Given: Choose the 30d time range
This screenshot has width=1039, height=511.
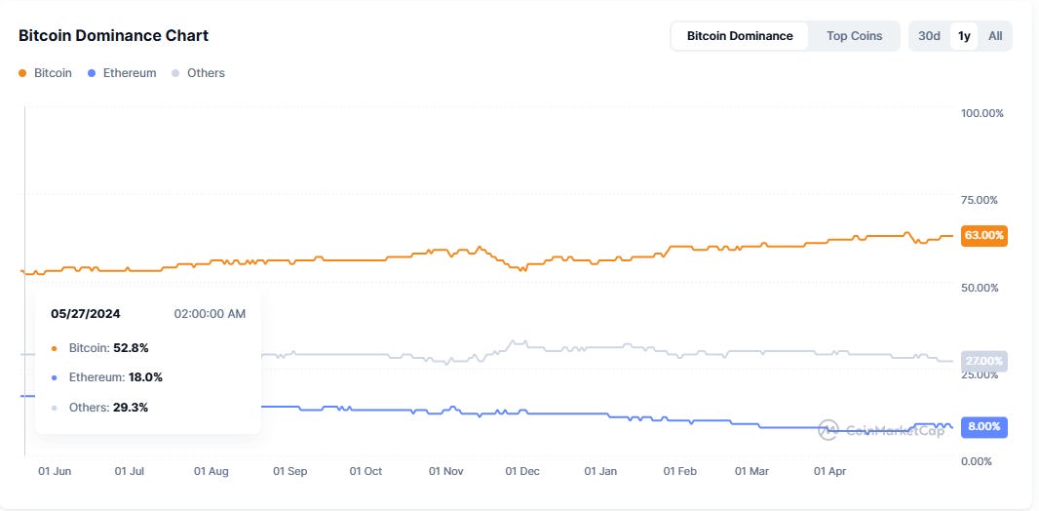Looking at the screenshot, I should tap(929, 36).
